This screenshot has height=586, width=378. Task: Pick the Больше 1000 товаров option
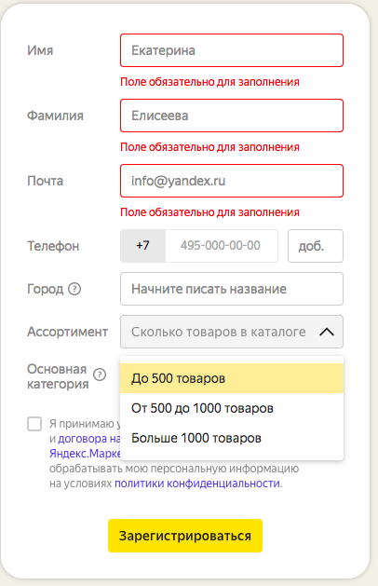[232, 438]
